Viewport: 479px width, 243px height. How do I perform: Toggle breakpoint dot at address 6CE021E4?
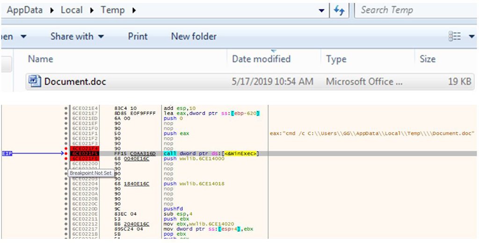coord(66,108)
